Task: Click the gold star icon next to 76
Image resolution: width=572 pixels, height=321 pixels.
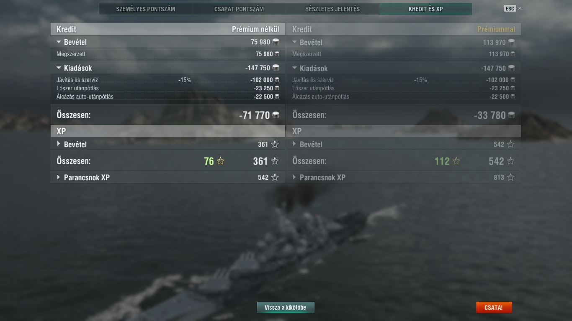Action: click(x=220, y=161)
